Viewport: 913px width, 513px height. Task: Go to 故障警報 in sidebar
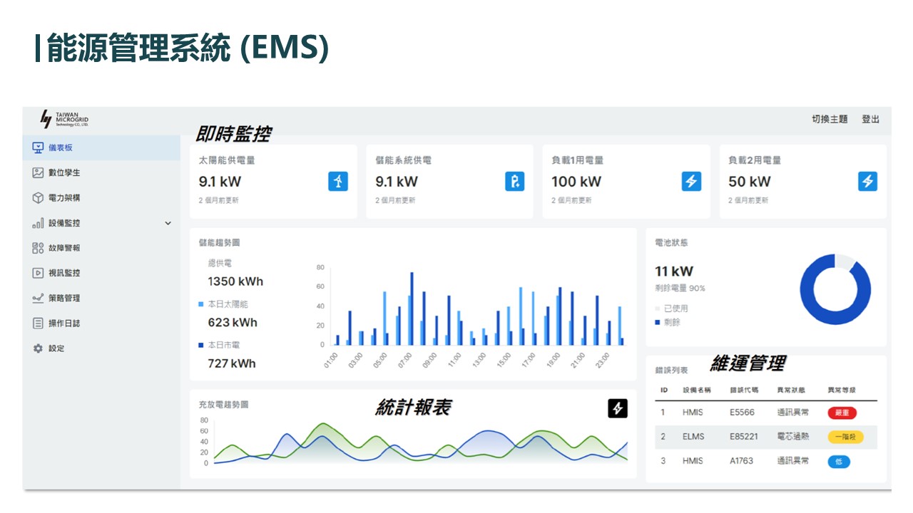point(64,248)
